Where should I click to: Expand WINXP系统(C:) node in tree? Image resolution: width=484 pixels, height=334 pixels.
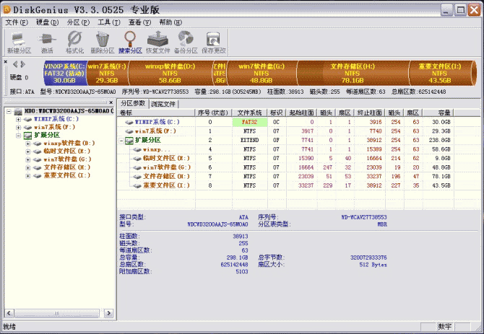click(x=18, y=119)
